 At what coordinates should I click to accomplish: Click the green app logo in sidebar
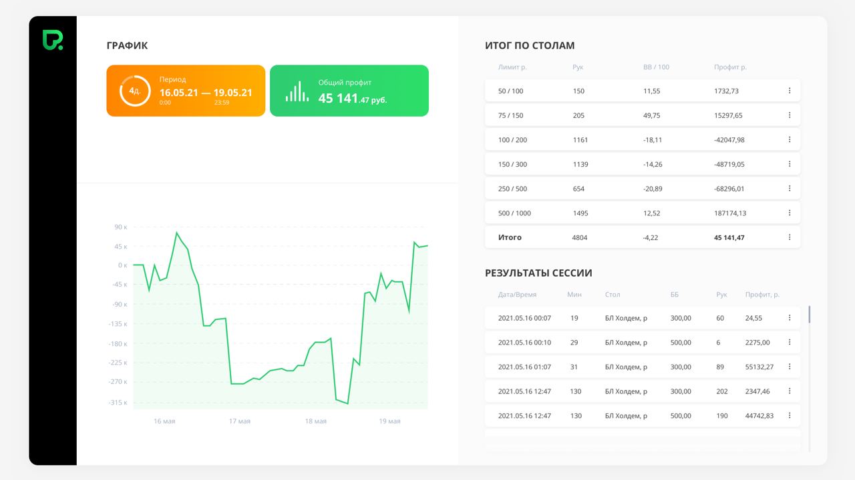[53, 40]
